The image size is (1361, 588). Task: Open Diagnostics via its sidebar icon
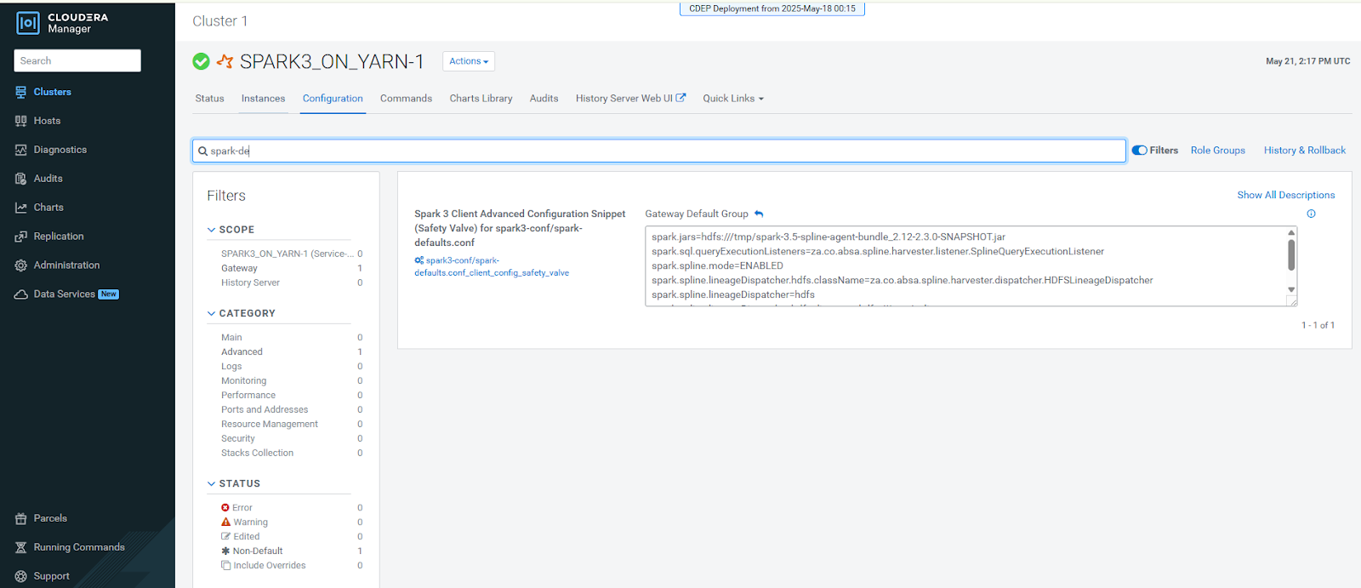click(x=21, y=150)
